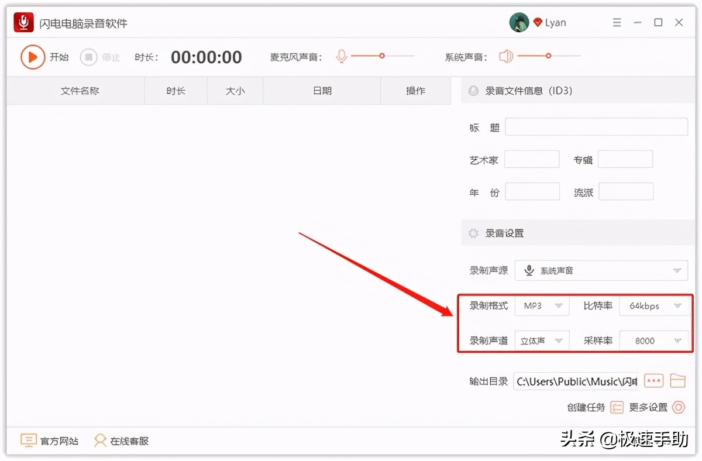Click the 在线客服 customer service icon
The height and width of the screenshot is (461, 702).
pyautogui.click(x=101, y=441)
